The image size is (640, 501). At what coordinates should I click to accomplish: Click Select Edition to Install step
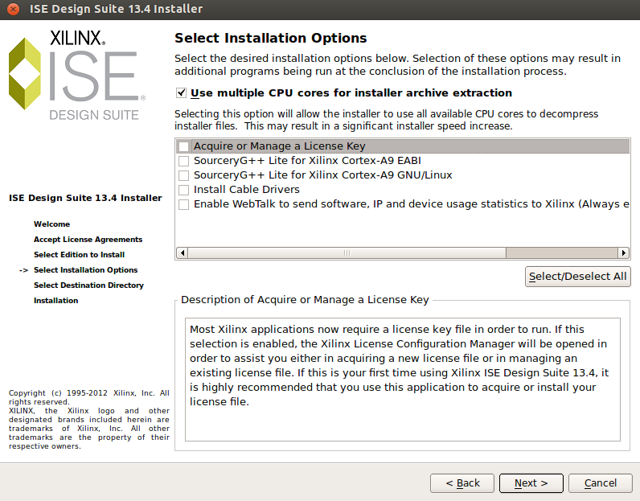click(79, 255)
